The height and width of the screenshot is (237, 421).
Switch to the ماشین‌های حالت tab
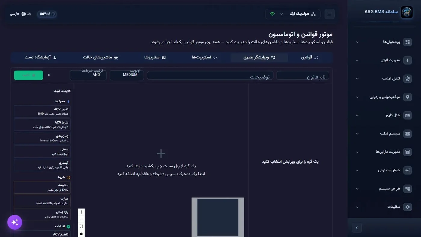(100, 57)
